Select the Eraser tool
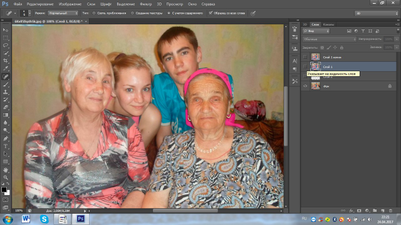 6,107
